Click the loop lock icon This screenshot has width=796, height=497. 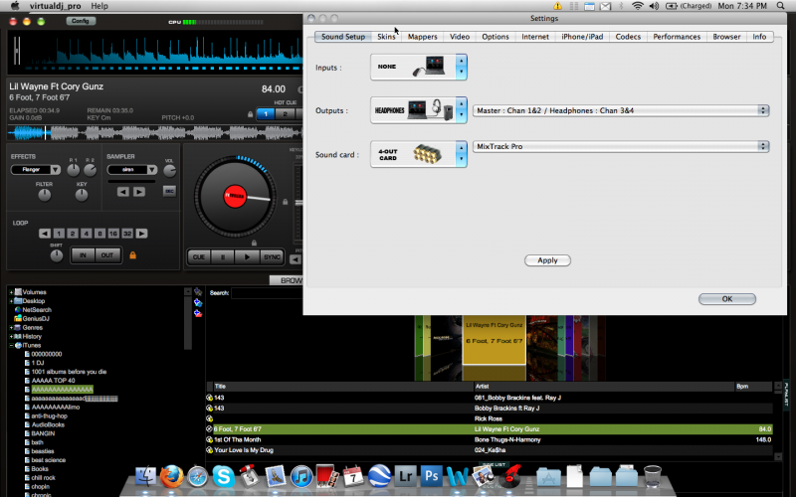click(x=132, y=255)
